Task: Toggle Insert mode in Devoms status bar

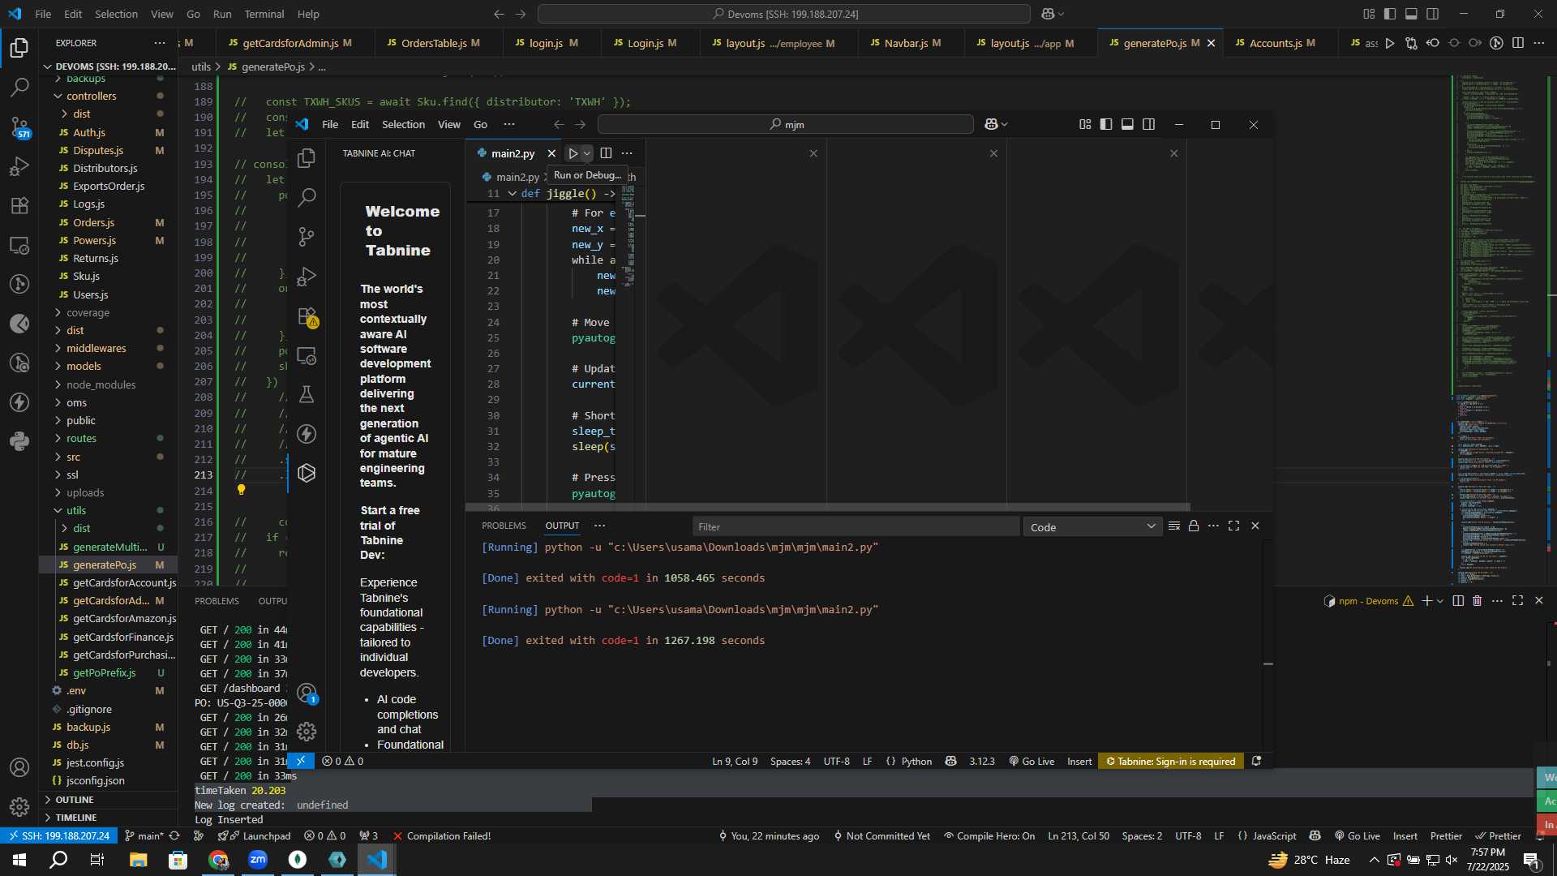Action: pos(1405,836)
